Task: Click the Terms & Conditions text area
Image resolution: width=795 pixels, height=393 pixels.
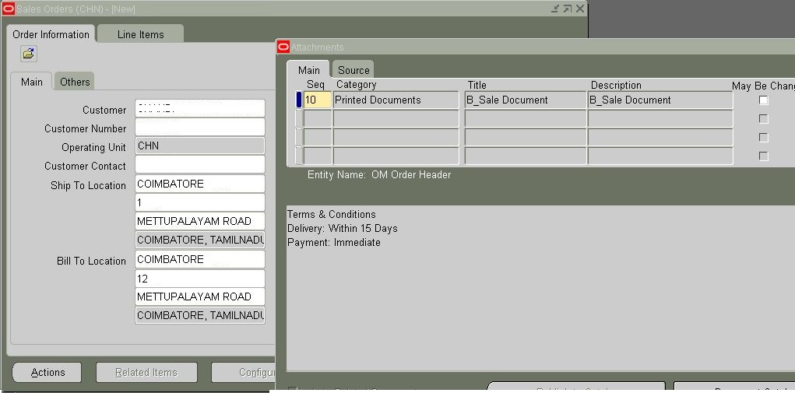Action: coord(540,288)
